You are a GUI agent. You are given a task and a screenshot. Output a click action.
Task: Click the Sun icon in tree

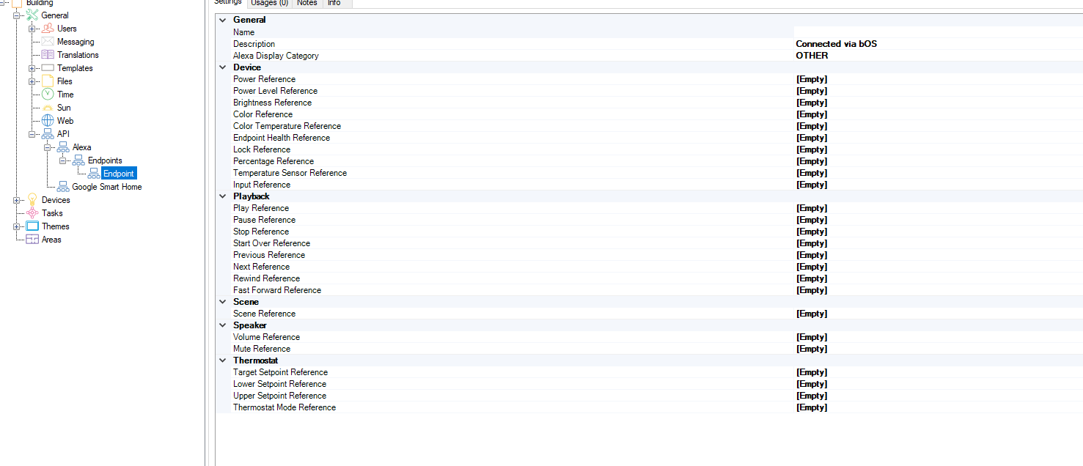pyautogui.click(x=48, y=108)
